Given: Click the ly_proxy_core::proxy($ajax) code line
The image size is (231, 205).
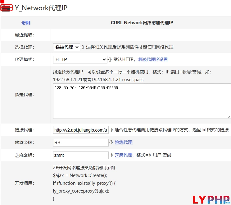Looking at the screenshot, I should click(81, 191).
